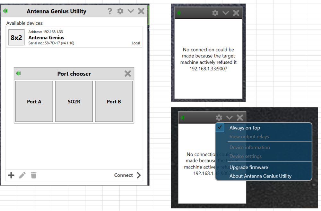Viewport: 321px width, 211px height.
Task: Open About Antenna Genius Utility
Action: point(260,176)
